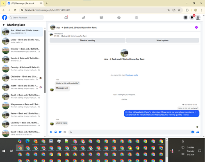Send a thumbs-up like
This screenshot has width=205, height=162.
click(198, 132)
